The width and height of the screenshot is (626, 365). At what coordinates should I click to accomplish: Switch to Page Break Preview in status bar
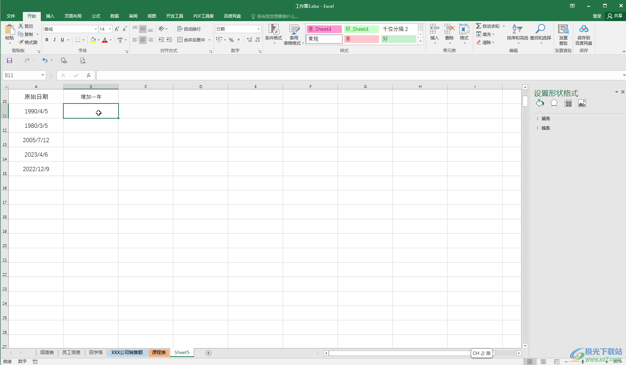pyautogui.click(x=557, y=361)
